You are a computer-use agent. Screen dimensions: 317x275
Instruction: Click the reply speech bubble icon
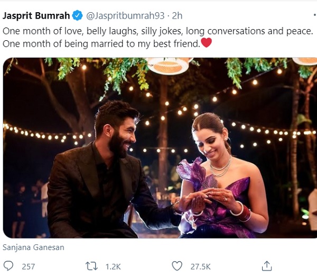pyautogui.click(x=8, y=265)
